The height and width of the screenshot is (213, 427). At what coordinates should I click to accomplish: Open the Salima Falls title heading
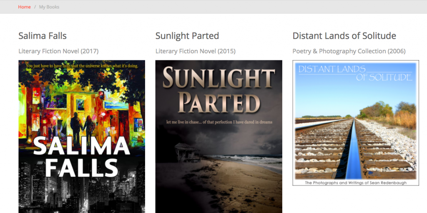[43, 36]
